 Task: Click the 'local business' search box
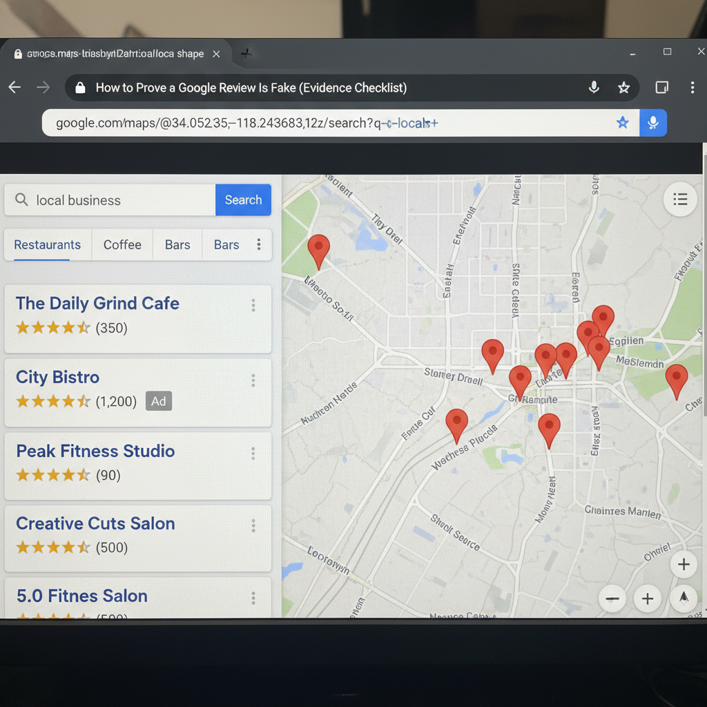pos(110,200)
